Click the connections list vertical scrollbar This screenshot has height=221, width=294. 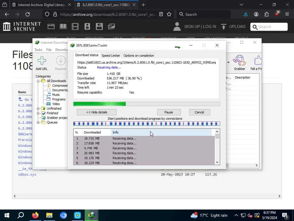[x=217, y=147]
